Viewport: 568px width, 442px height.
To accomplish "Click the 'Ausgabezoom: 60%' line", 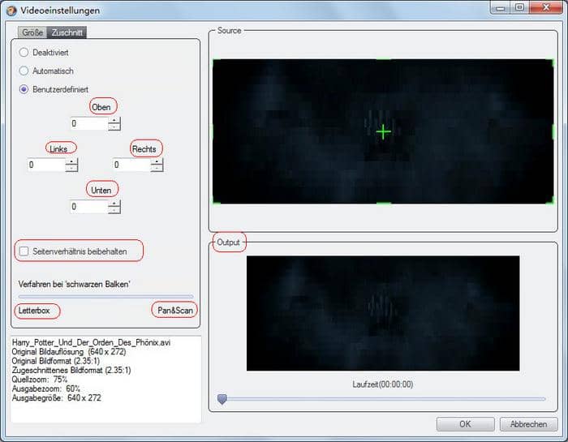I will coord(46,388).
